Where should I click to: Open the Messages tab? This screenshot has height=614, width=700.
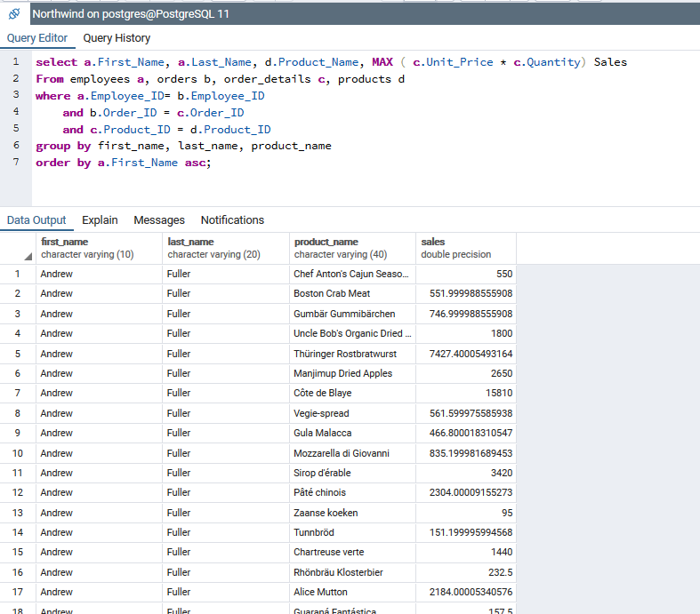pyautogui.click(x=159, y=219)
